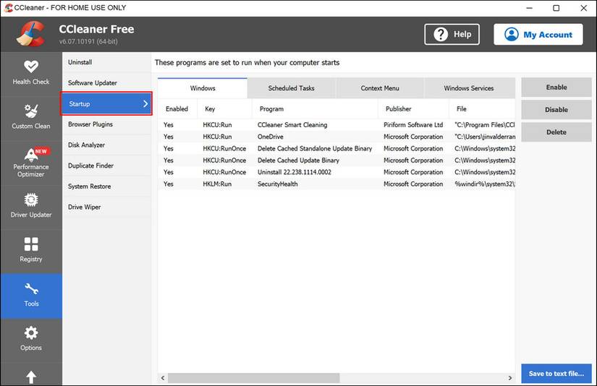The width and height of the screenshot is (597, 386).
Task: Open the Options gear icon
Action: tap(30, 333)
